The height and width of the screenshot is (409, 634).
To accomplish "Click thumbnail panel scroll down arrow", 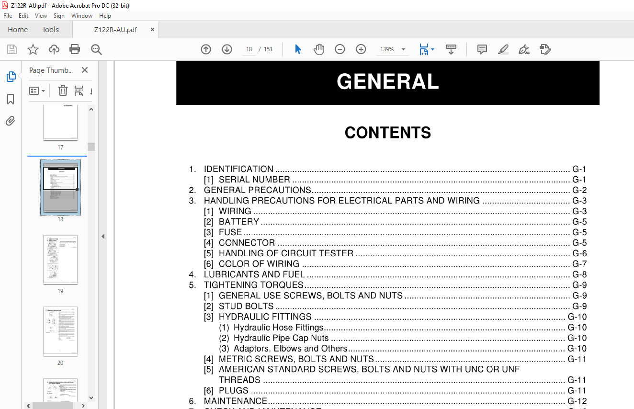I will pyautogui.click(x=91, y=398).
